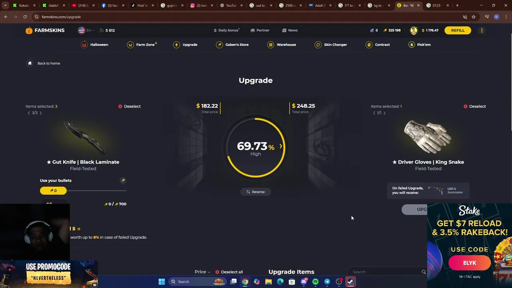512x288 pixels.
Task: Switch to the YouTube (314) browser tab
Action: tap(84, 6)
